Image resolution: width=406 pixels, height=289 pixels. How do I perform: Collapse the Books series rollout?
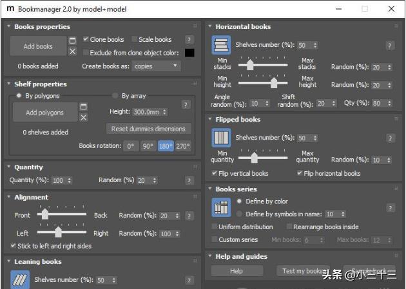tap(210, 189)
